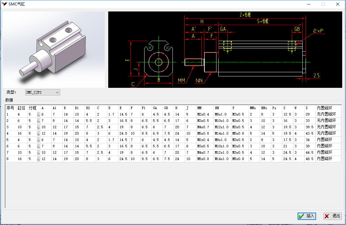Click the SMC气缸 title bar app icon
This screenshot has width=346, height=225.
pyautogui.click(x=4, y=4)
